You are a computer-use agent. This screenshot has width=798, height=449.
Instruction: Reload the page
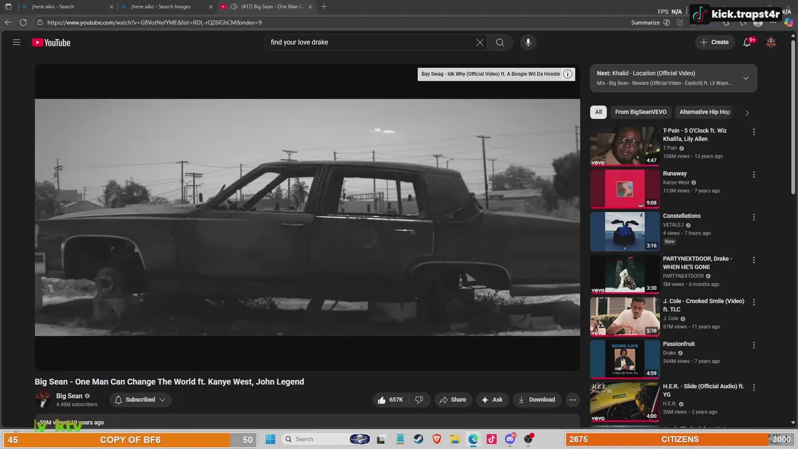pos(23,22)
